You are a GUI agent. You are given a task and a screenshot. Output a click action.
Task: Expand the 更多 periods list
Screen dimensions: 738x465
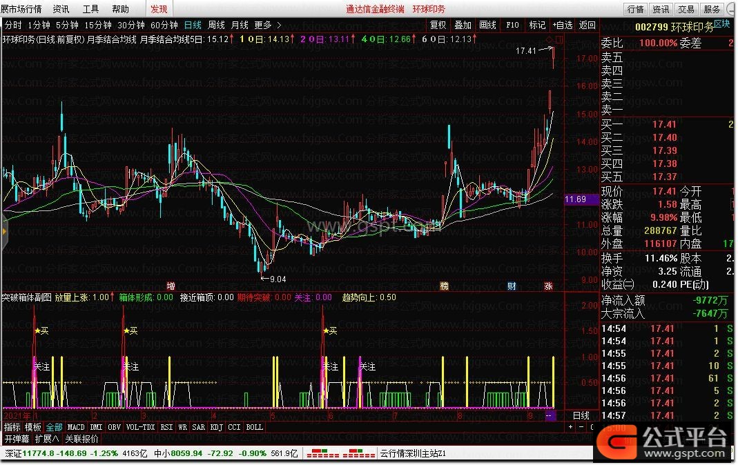pos(267,25)
